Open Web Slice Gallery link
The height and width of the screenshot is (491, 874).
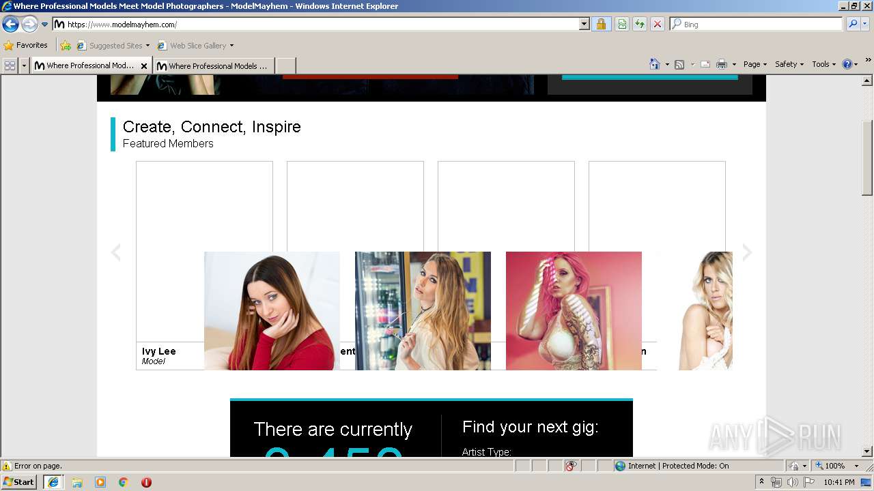pyautogui.click(x=195, y=46)
